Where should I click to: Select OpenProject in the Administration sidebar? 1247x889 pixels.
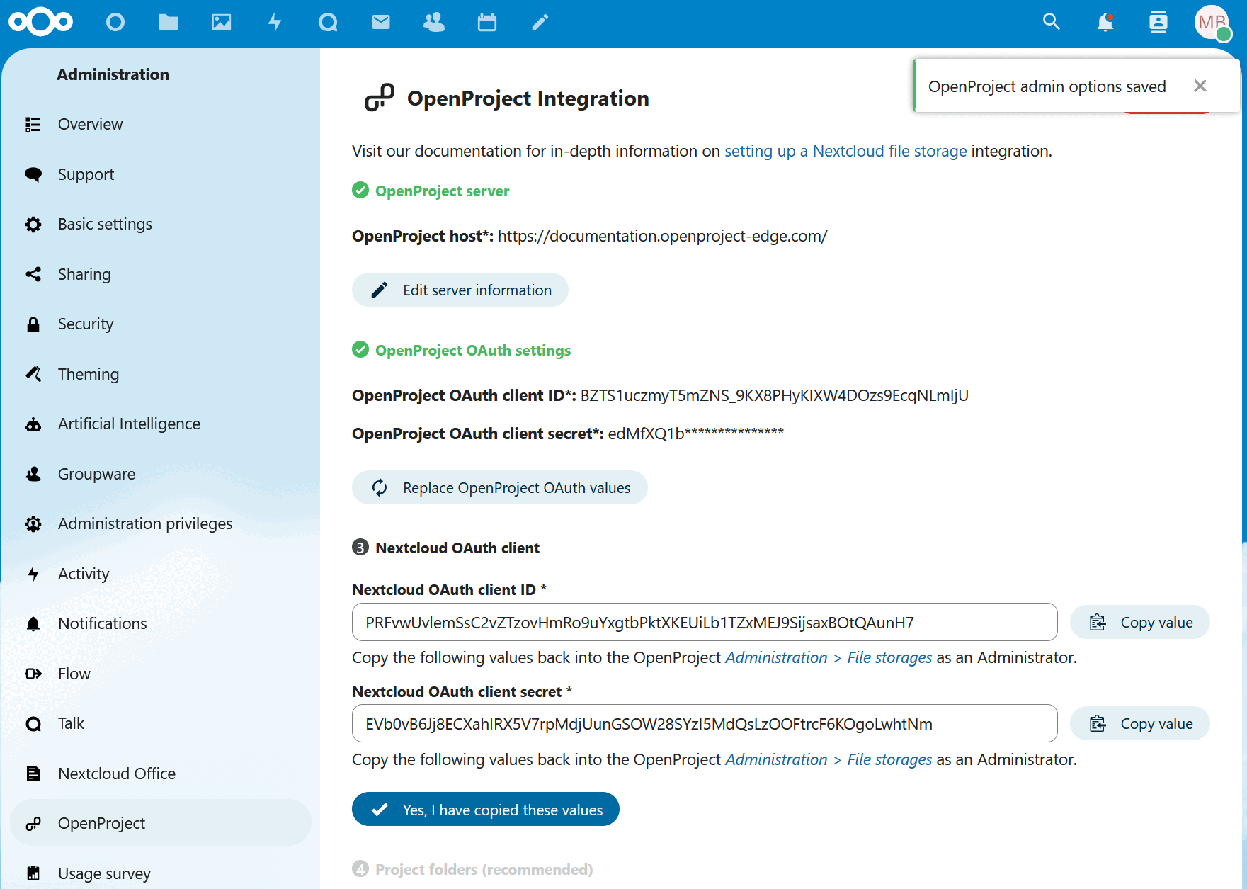tap(101, 822)
